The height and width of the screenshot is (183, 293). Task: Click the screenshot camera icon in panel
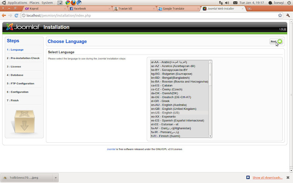point(60,3)
